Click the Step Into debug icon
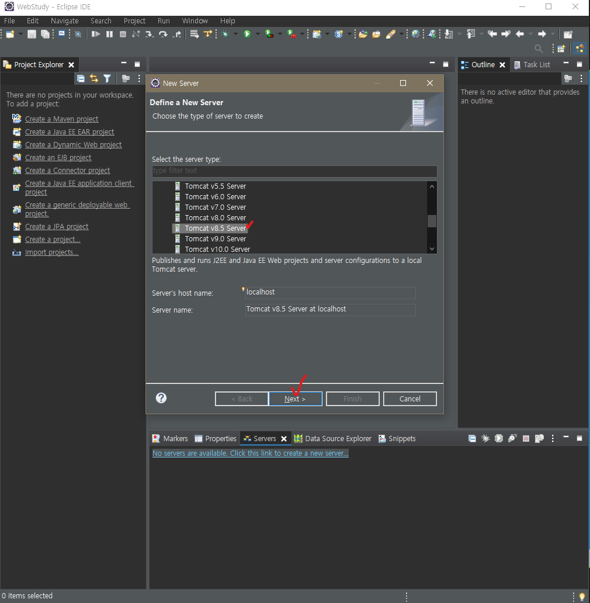This screenshot has width=590, height=603. pyautogui.click(x=149, y=34)
